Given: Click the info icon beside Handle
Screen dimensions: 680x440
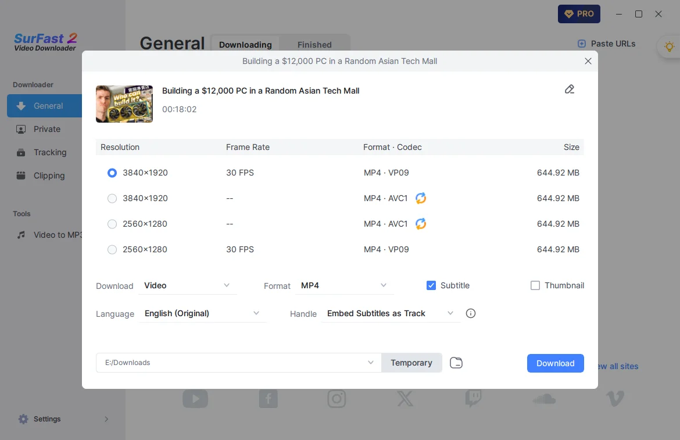Looking at the screenshot, I should click(471, 313).
